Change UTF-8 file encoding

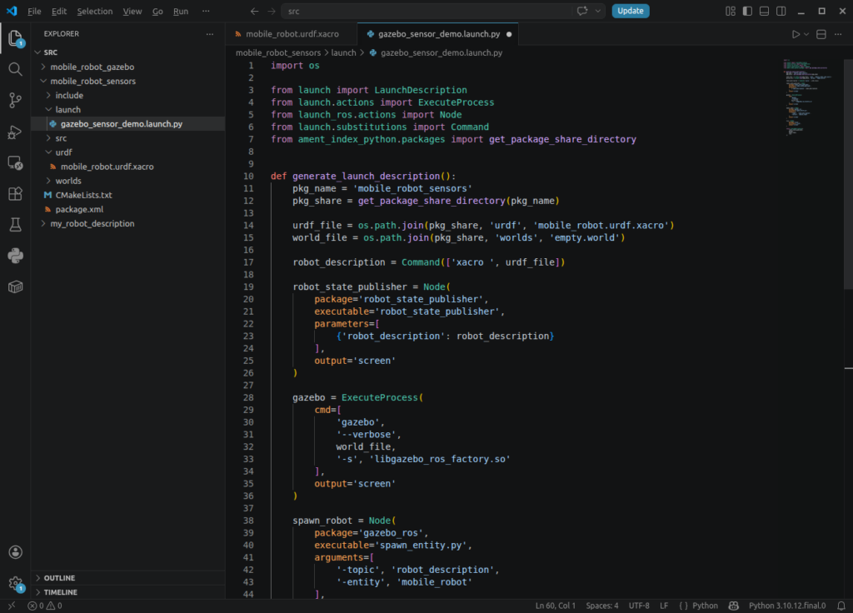pyautogui.click(x=639, y=606)
